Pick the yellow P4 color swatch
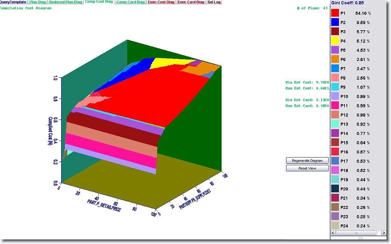 pos(335,41)
